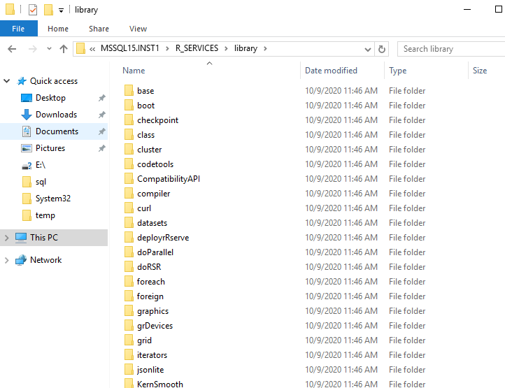Click the Properties quick access toolbar icon
505x388 pixels.
coord(33,10)
